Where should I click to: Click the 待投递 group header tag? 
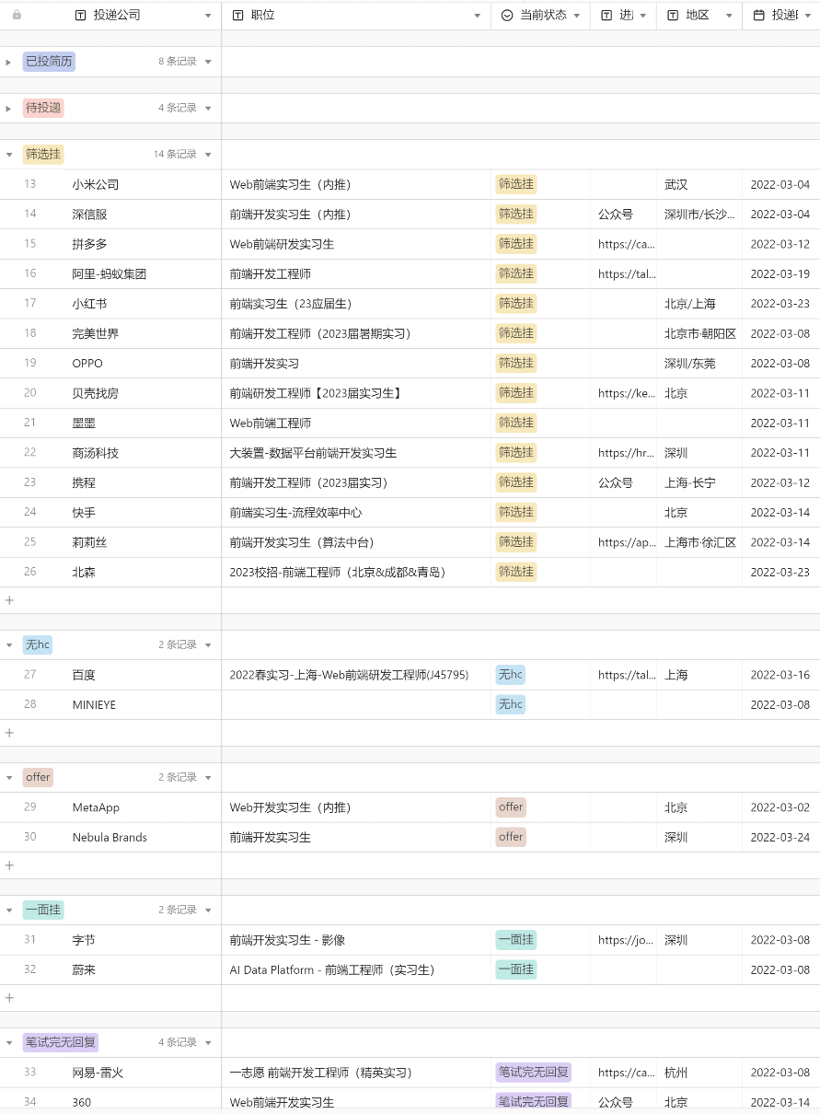click(43, 108)
